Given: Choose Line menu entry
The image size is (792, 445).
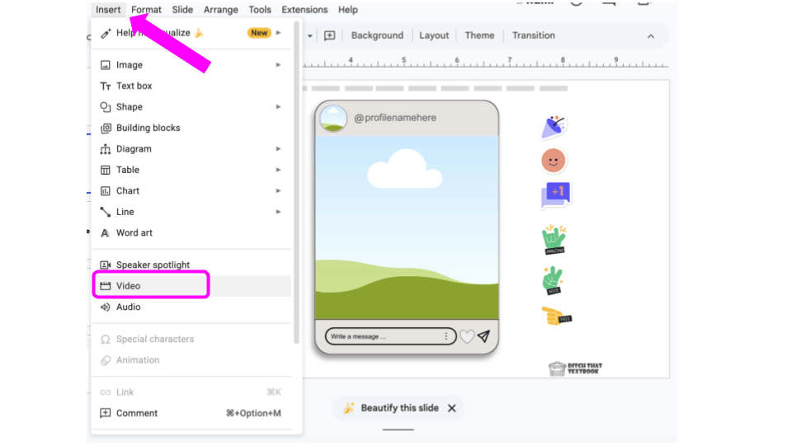Looking at the screenshot, I should click(191, 212).
